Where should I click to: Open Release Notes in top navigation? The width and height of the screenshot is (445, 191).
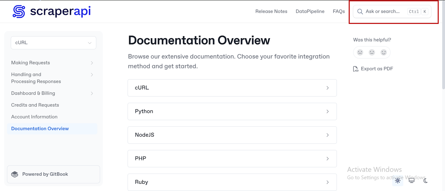point(271,11)
